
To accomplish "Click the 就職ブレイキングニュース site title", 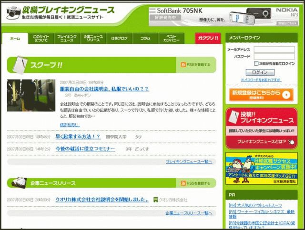I will click(68, 10).
